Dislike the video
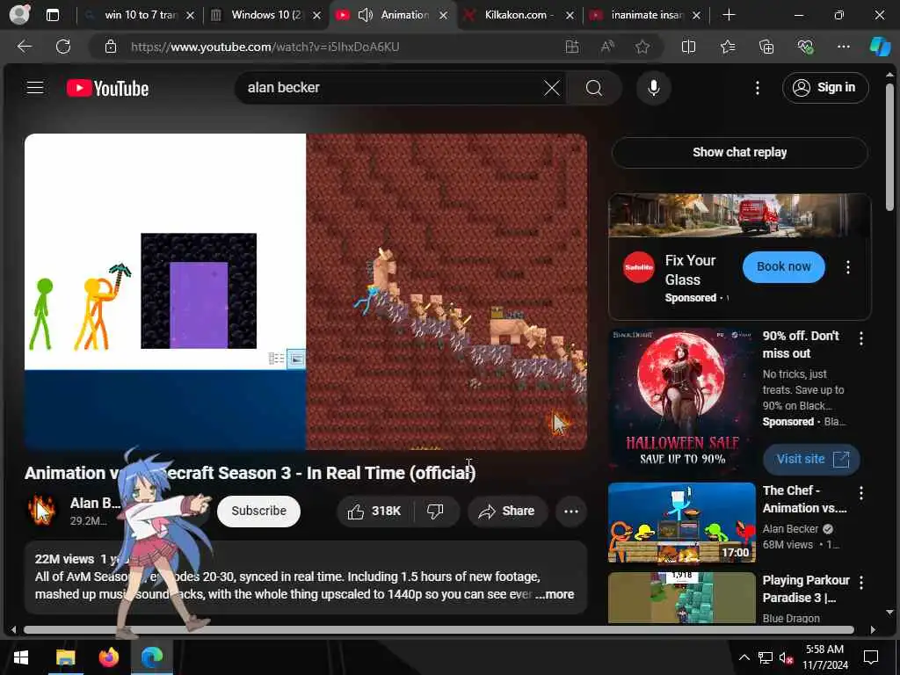 [x=436, y=511]
